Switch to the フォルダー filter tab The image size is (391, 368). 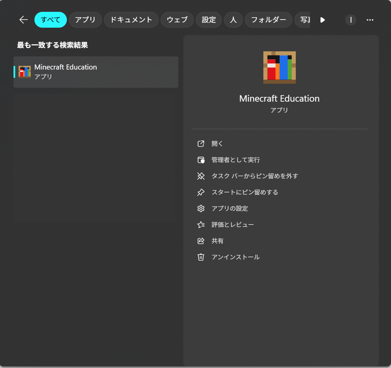268,20
